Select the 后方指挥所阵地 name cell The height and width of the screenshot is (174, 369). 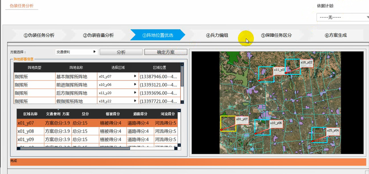[x=76, y=93]
